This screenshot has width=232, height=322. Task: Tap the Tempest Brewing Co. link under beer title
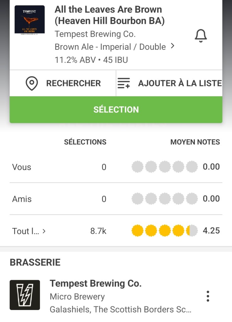[x=95, y=34]
